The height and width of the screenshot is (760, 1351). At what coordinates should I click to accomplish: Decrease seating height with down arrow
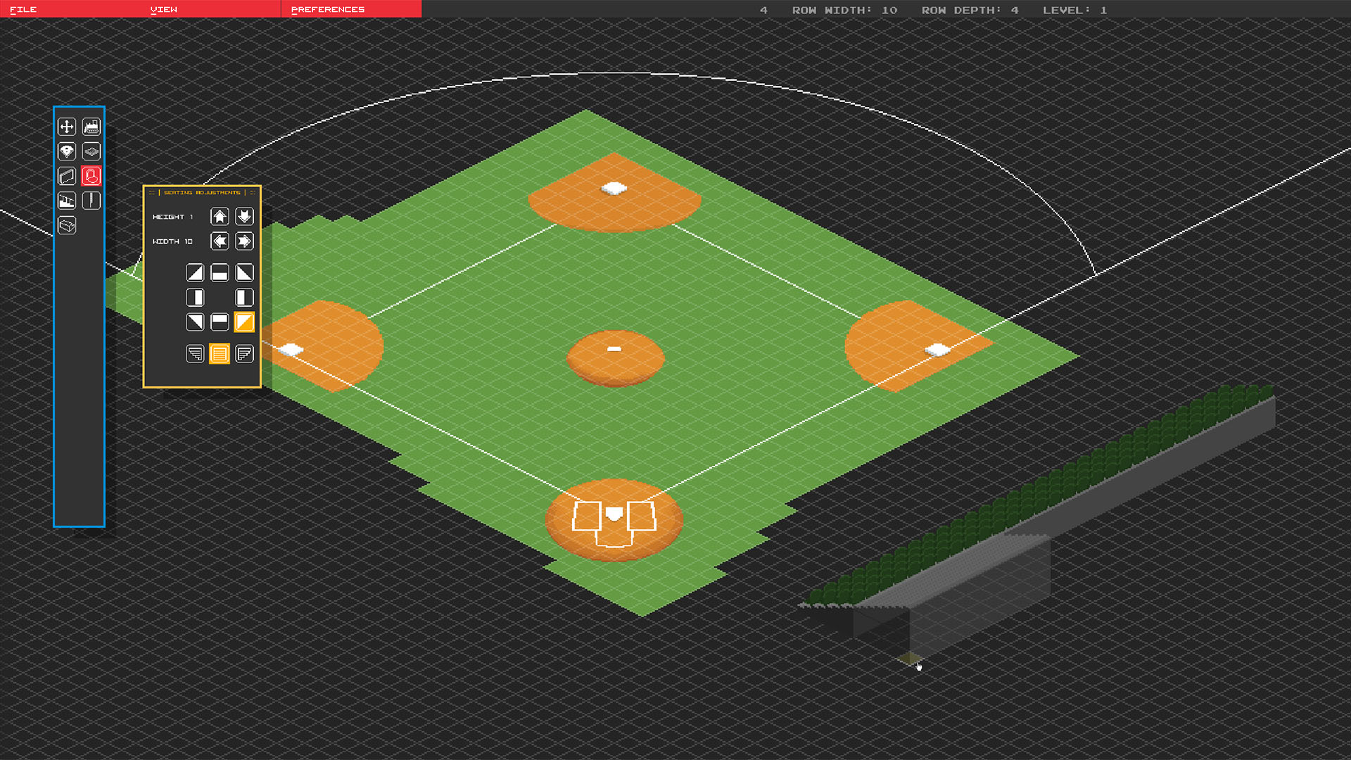pyautogui.click(x=244, y=217)
